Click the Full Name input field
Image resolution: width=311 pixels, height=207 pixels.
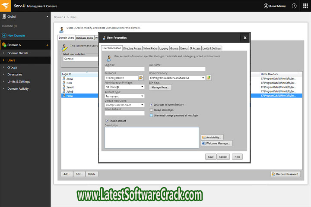point(177,69)
